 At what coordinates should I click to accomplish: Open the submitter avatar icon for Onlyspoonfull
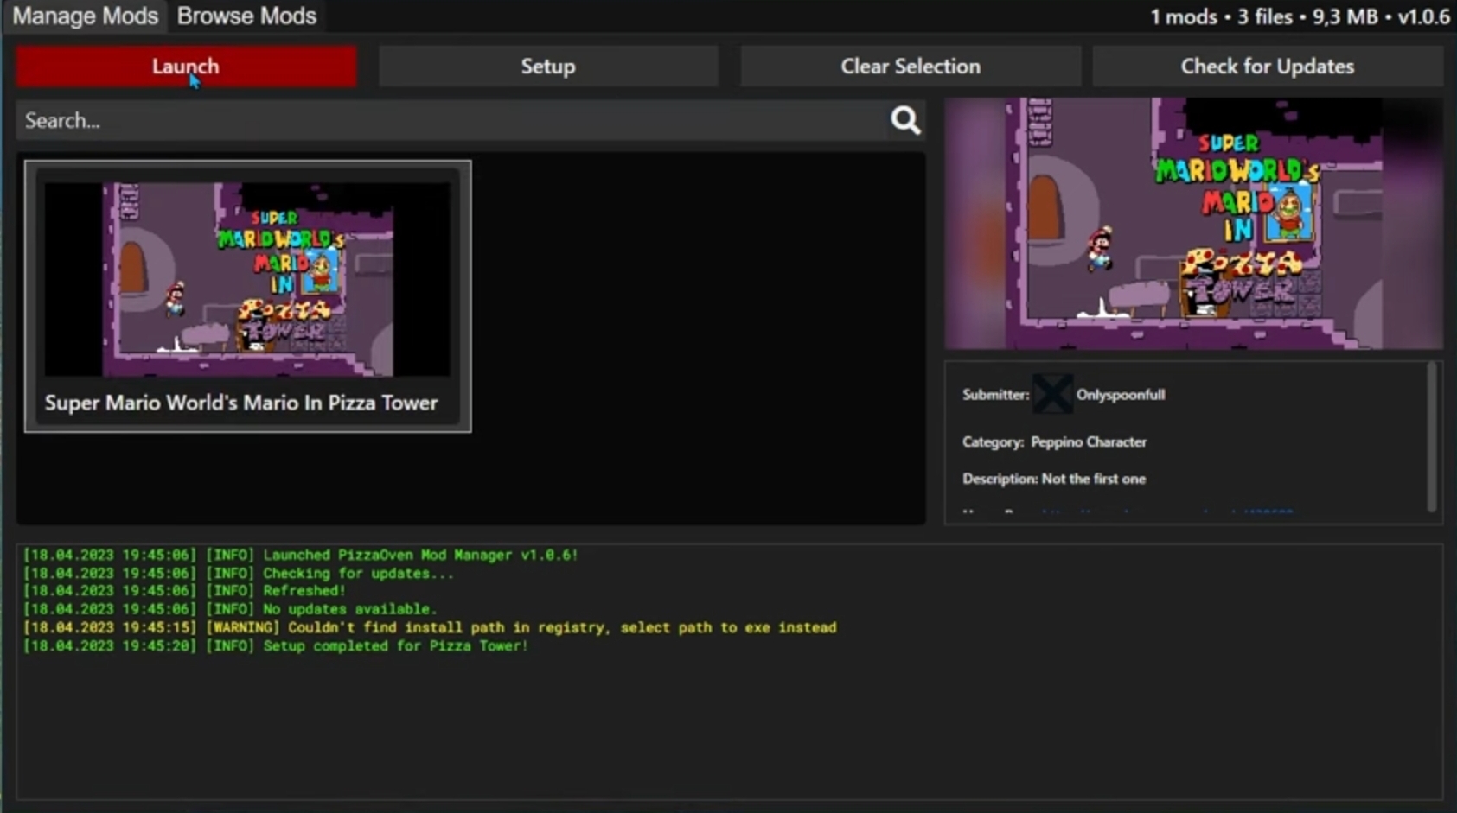point(1052,395)
